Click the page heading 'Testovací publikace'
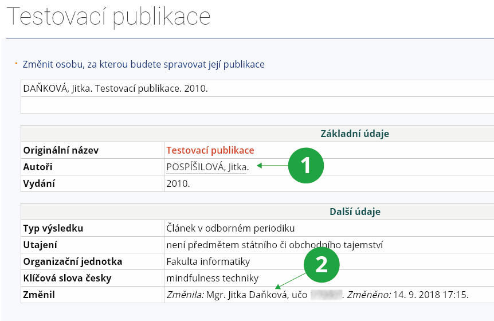The image size is (494, 321). pos(108,18)
